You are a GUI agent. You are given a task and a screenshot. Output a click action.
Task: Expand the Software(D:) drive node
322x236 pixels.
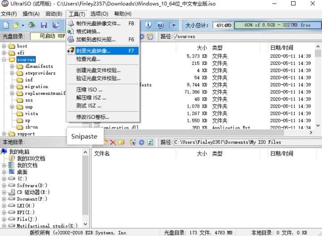coord(4,185)
